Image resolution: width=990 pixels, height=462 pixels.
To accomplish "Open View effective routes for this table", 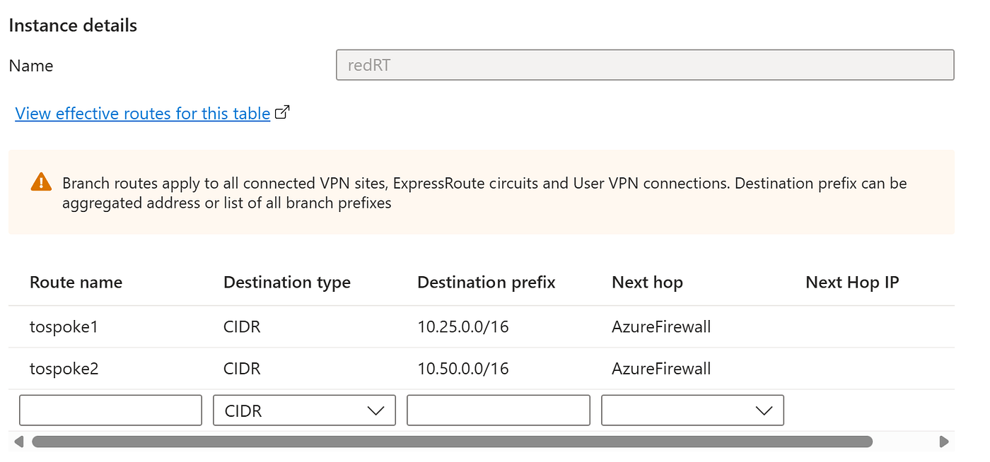I will [143, 113].
